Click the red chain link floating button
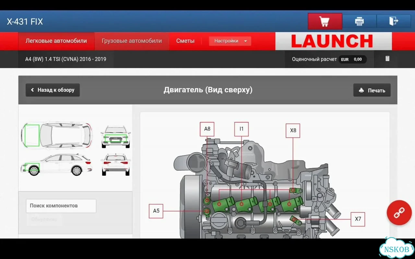Viewport: 415px width, 259px height. tap(399, 213)
